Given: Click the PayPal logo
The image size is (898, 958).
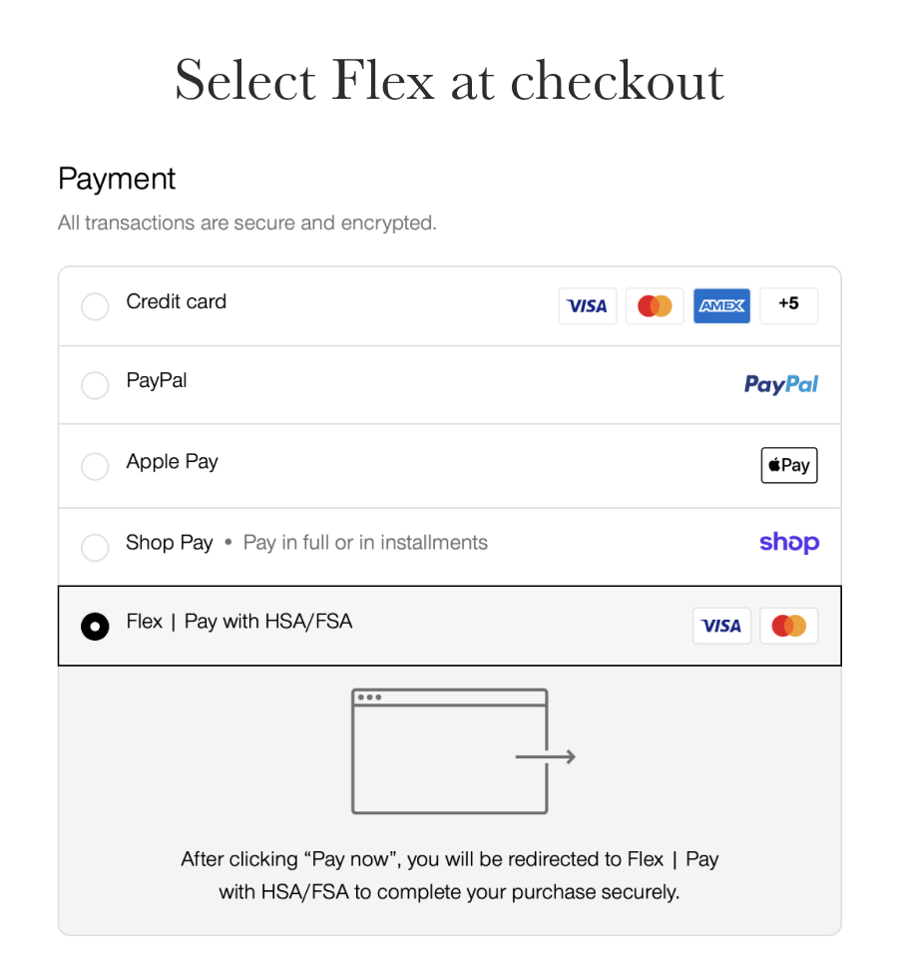Looking at the screenshot, I should (x=781, y=384).
